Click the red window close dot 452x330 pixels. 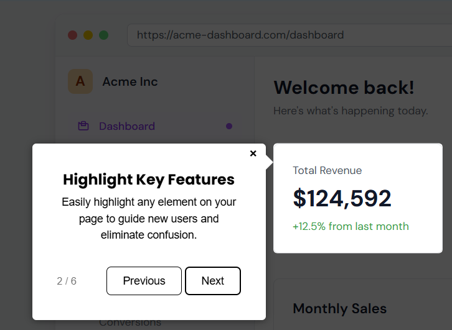pos(72,35)
